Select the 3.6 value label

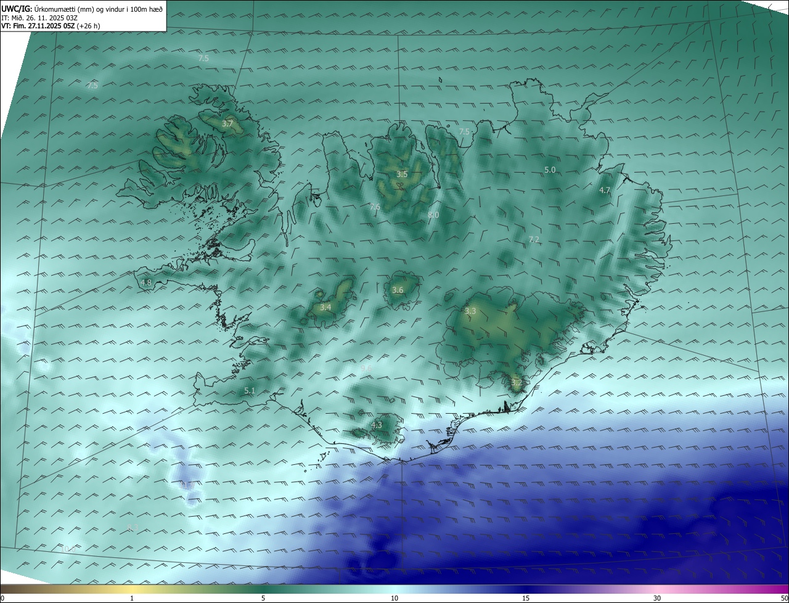click(x=398, y=290)
